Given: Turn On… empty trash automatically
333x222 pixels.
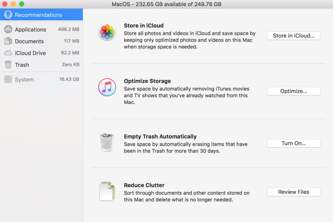Looking at the screenshot, I should [294, 143].
